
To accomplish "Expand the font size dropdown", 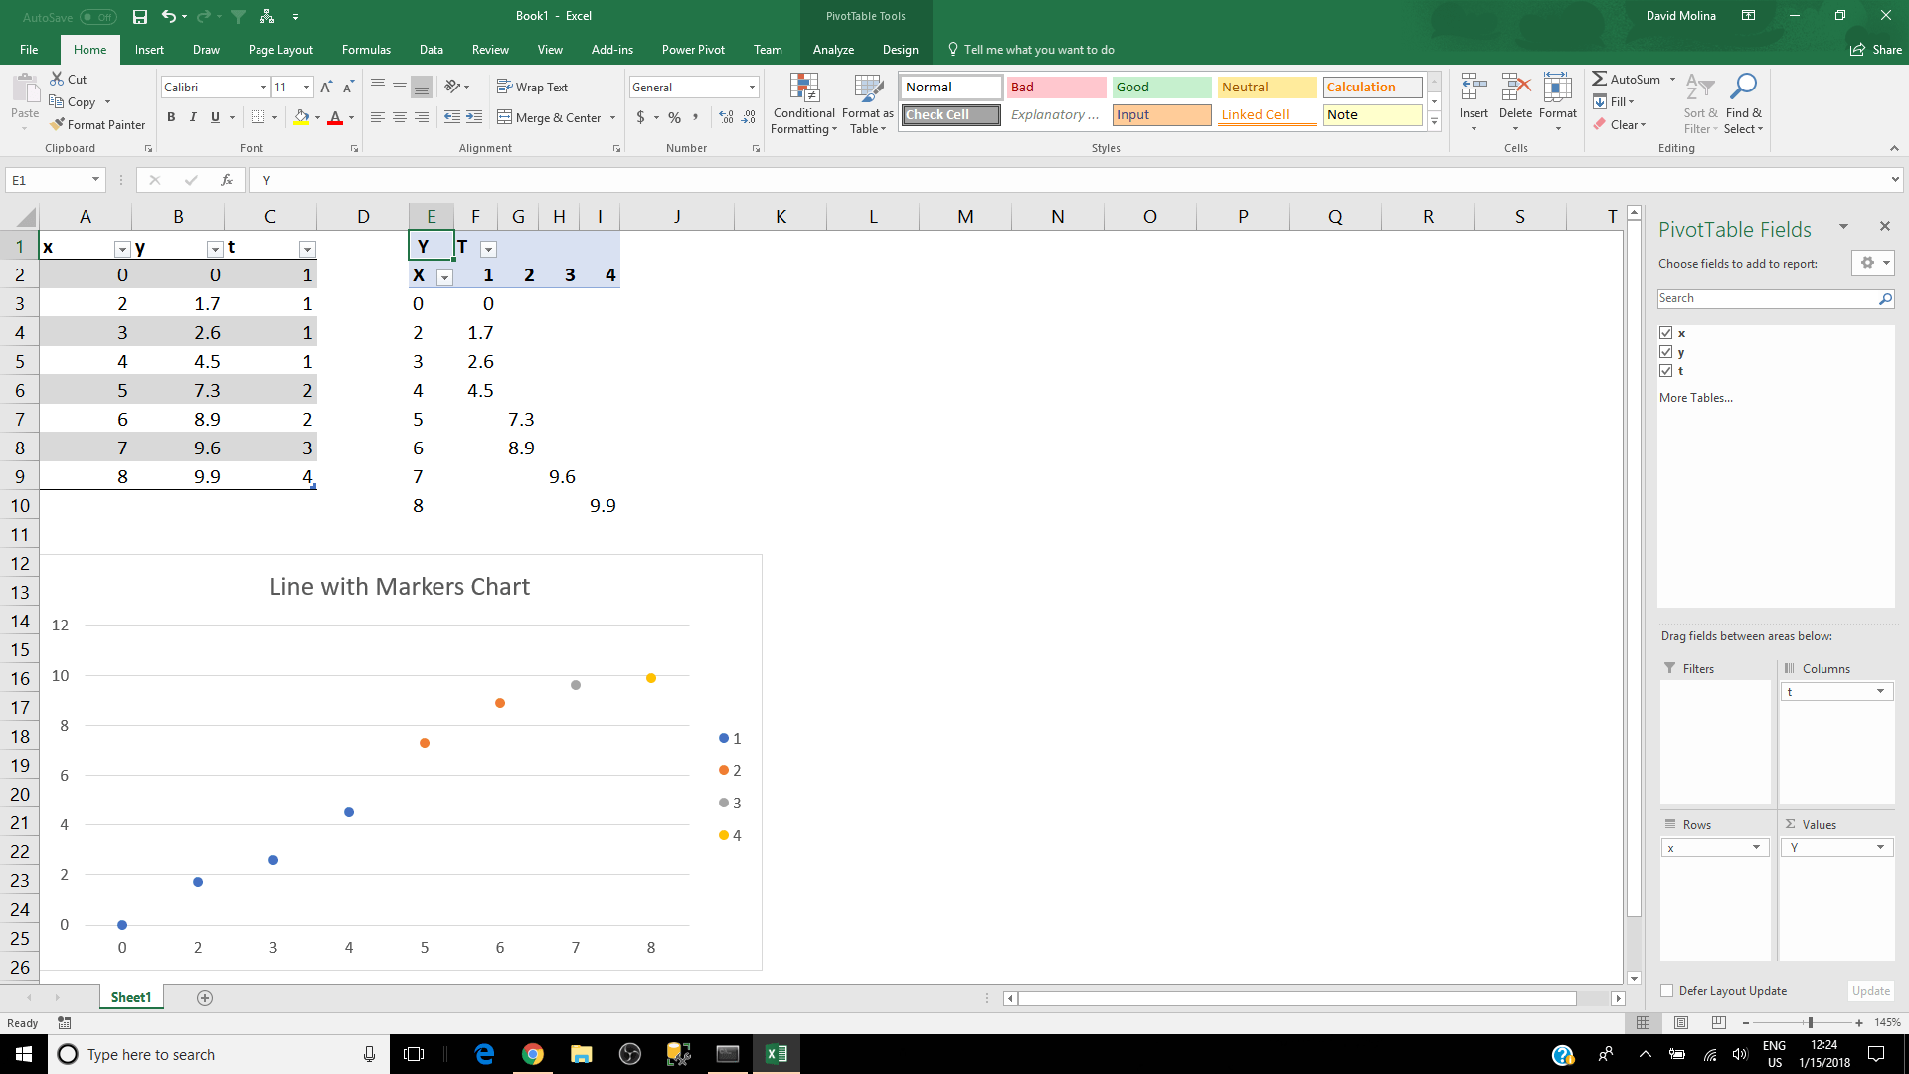I will [306, 88].
